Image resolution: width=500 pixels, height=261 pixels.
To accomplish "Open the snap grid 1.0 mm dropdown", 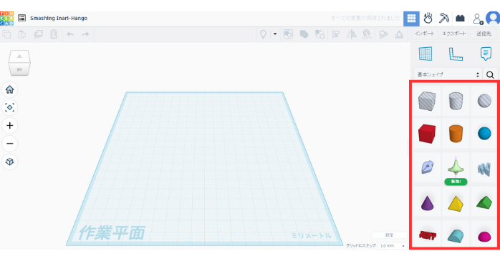I will click(393, 246).
